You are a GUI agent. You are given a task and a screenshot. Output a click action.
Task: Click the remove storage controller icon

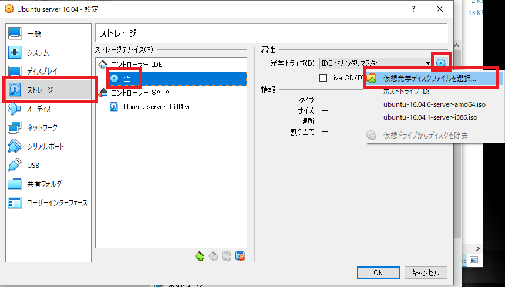click(213, 256)
